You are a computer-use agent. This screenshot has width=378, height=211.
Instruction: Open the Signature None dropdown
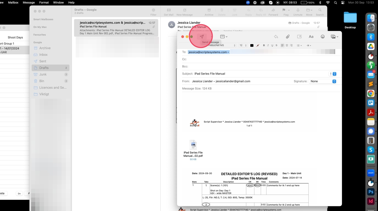pos(323,81)
